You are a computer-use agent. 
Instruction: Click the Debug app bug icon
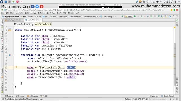tap(141, 16)
